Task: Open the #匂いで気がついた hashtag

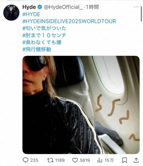Action: tap(44, 28)
